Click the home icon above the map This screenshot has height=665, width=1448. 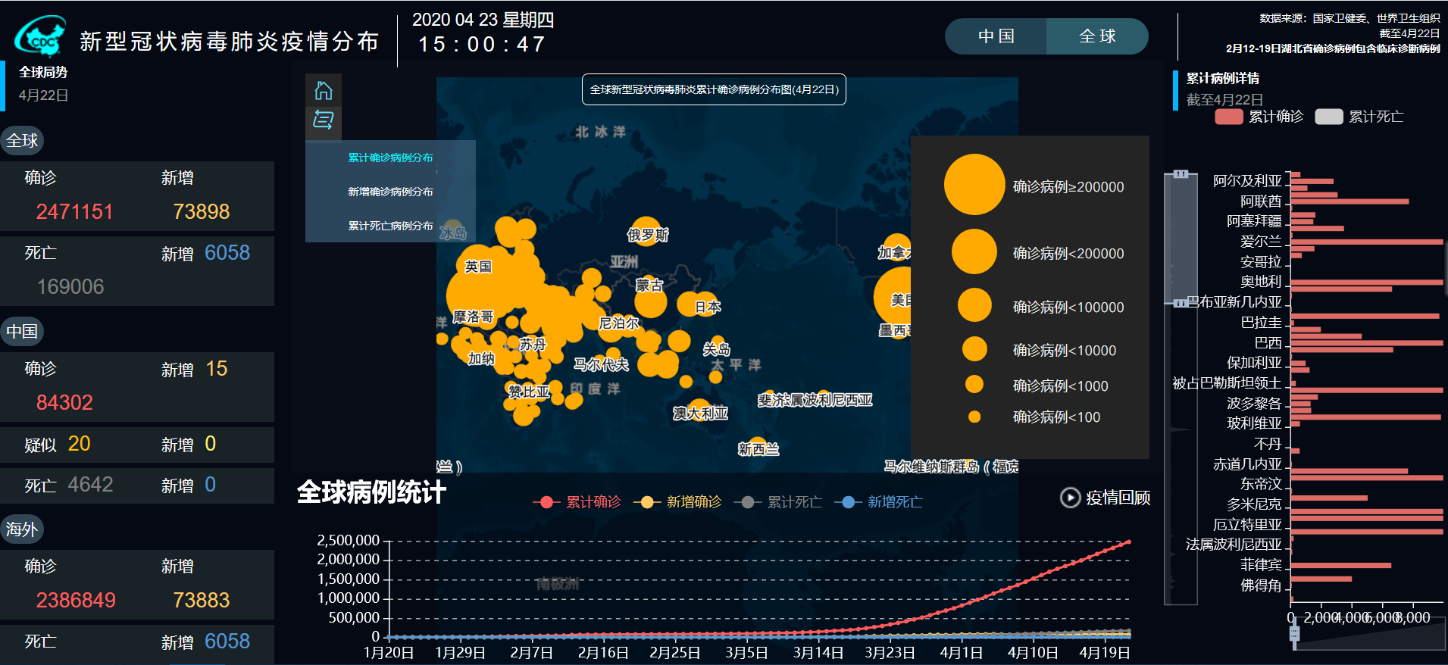(x=324, y=91)
